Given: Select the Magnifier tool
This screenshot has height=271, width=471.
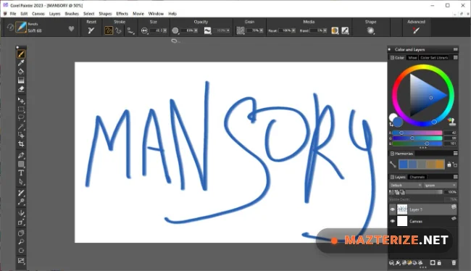Looking at the screenshot, I should click(x=21, y=242).
